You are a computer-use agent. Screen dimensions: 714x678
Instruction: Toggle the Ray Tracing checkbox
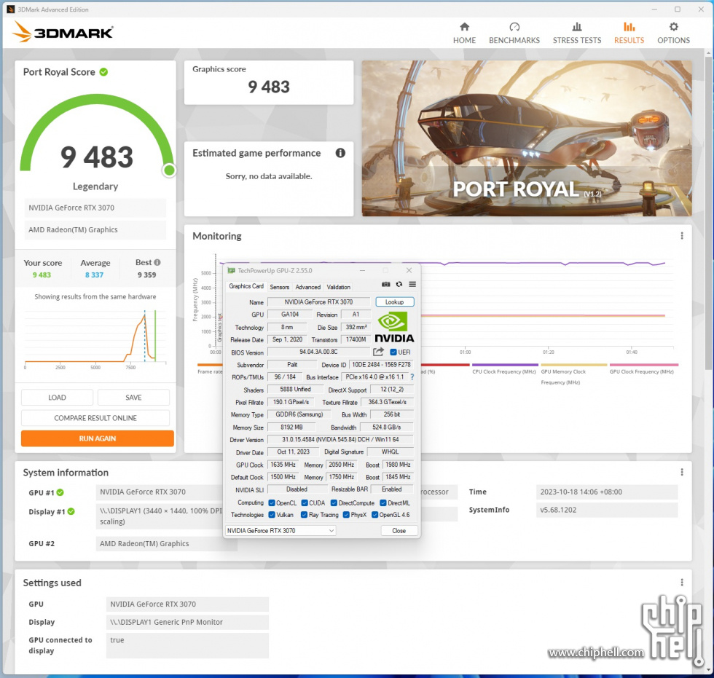click(305, 515)
